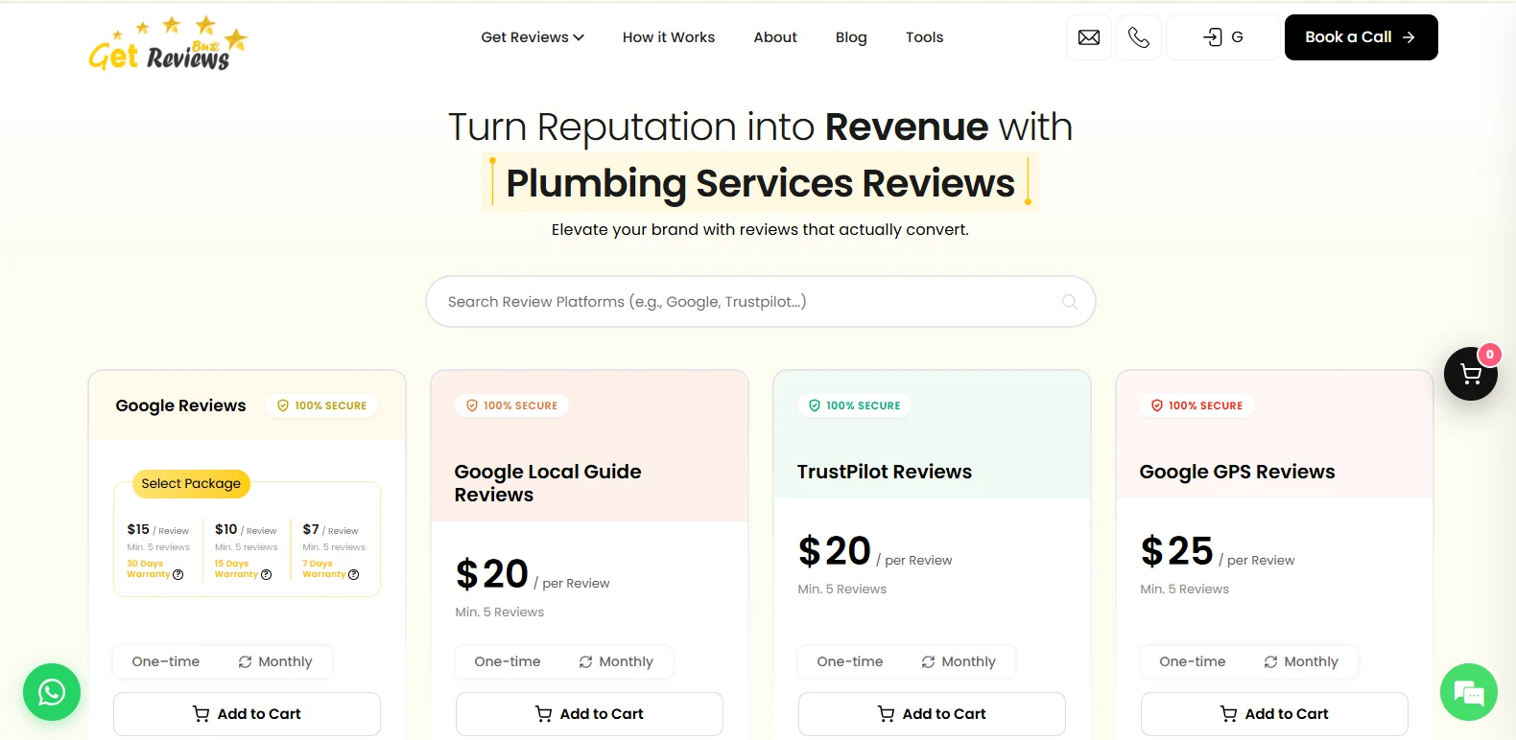Add Google Local Guide Reviews to cart
This screenshot has width=1516, height=740.
click(x=589, y=714)
